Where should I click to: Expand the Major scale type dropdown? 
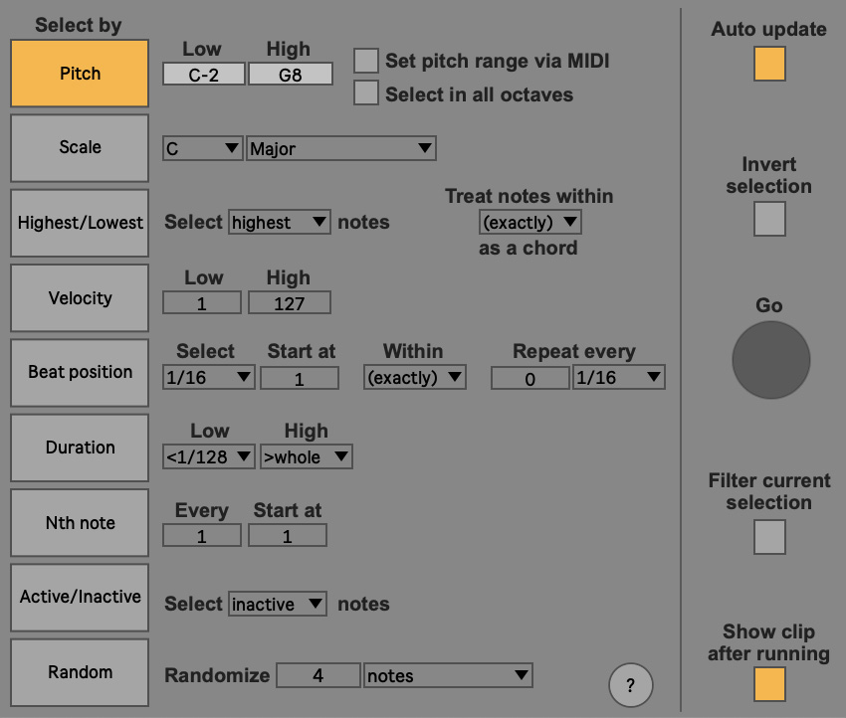(340, 149)
